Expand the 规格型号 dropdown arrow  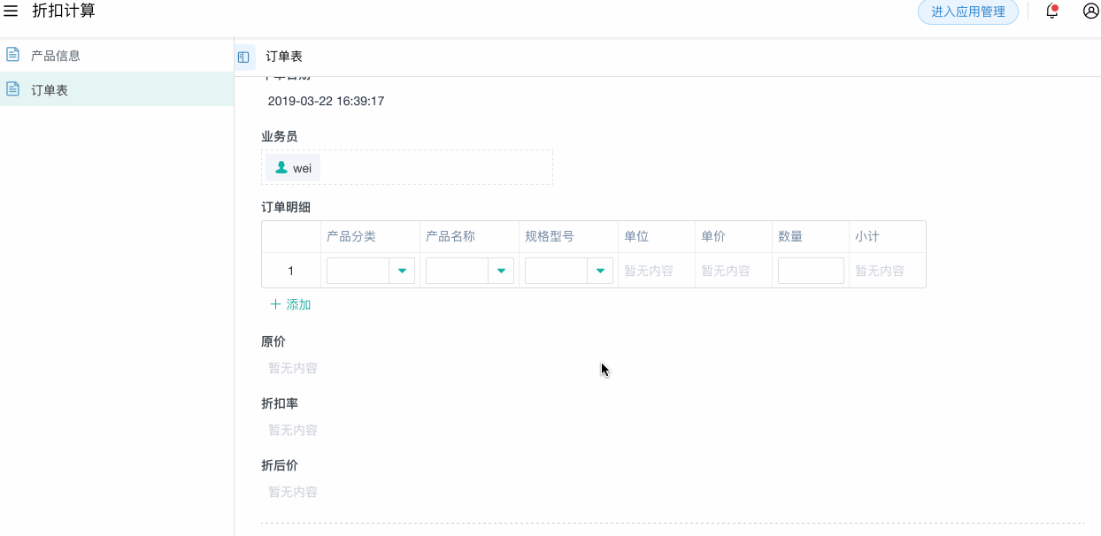(601, 271)
